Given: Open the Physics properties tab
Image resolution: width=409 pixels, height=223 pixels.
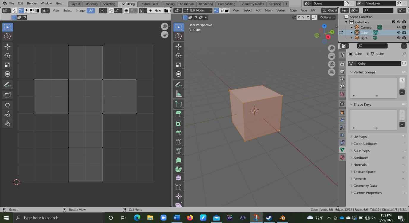Looking at the screenshot, I should coord(342,135).
